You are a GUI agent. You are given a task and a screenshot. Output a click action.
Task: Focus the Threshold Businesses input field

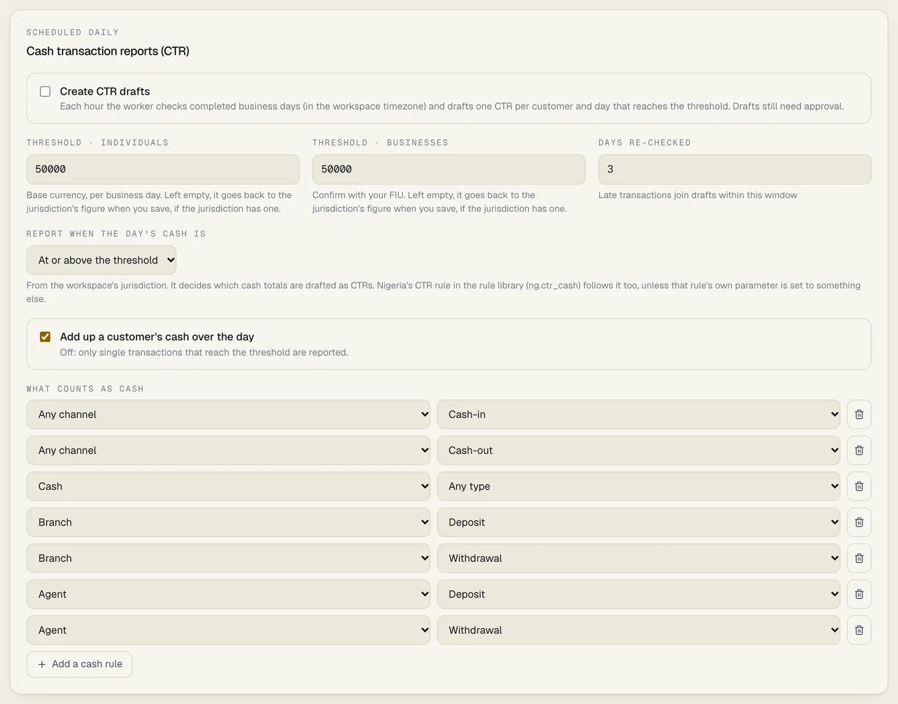tap(448, 169)
